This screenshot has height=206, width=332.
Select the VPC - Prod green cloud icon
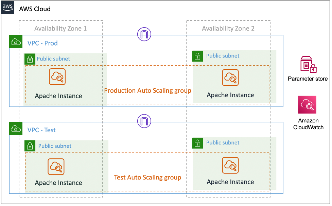15,41
